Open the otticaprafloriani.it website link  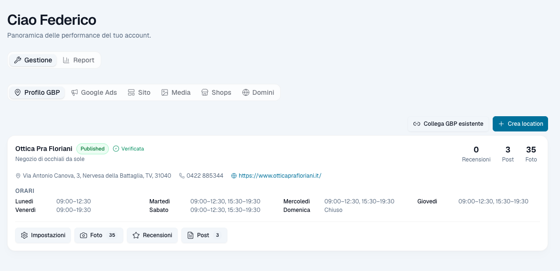pos(280,176)
